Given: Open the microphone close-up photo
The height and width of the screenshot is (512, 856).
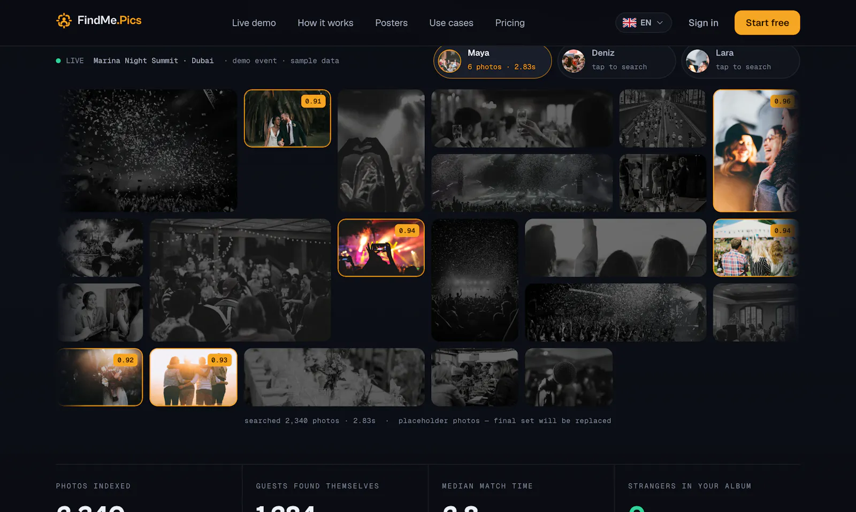Looking at the screenshot, I should pyautogui.click(x=569, y=377).
